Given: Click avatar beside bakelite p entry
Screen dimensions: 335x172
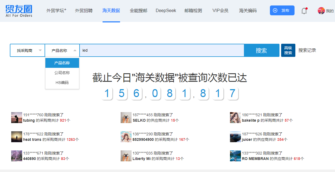Looking at the screenshot, I should point(235,118).
